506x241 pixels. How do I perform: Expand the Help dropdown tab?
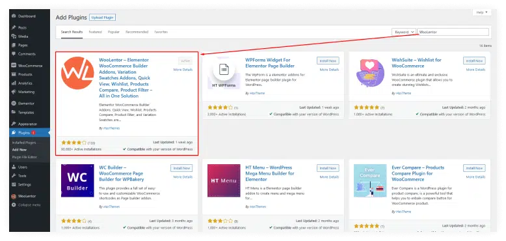pos(482,12)
